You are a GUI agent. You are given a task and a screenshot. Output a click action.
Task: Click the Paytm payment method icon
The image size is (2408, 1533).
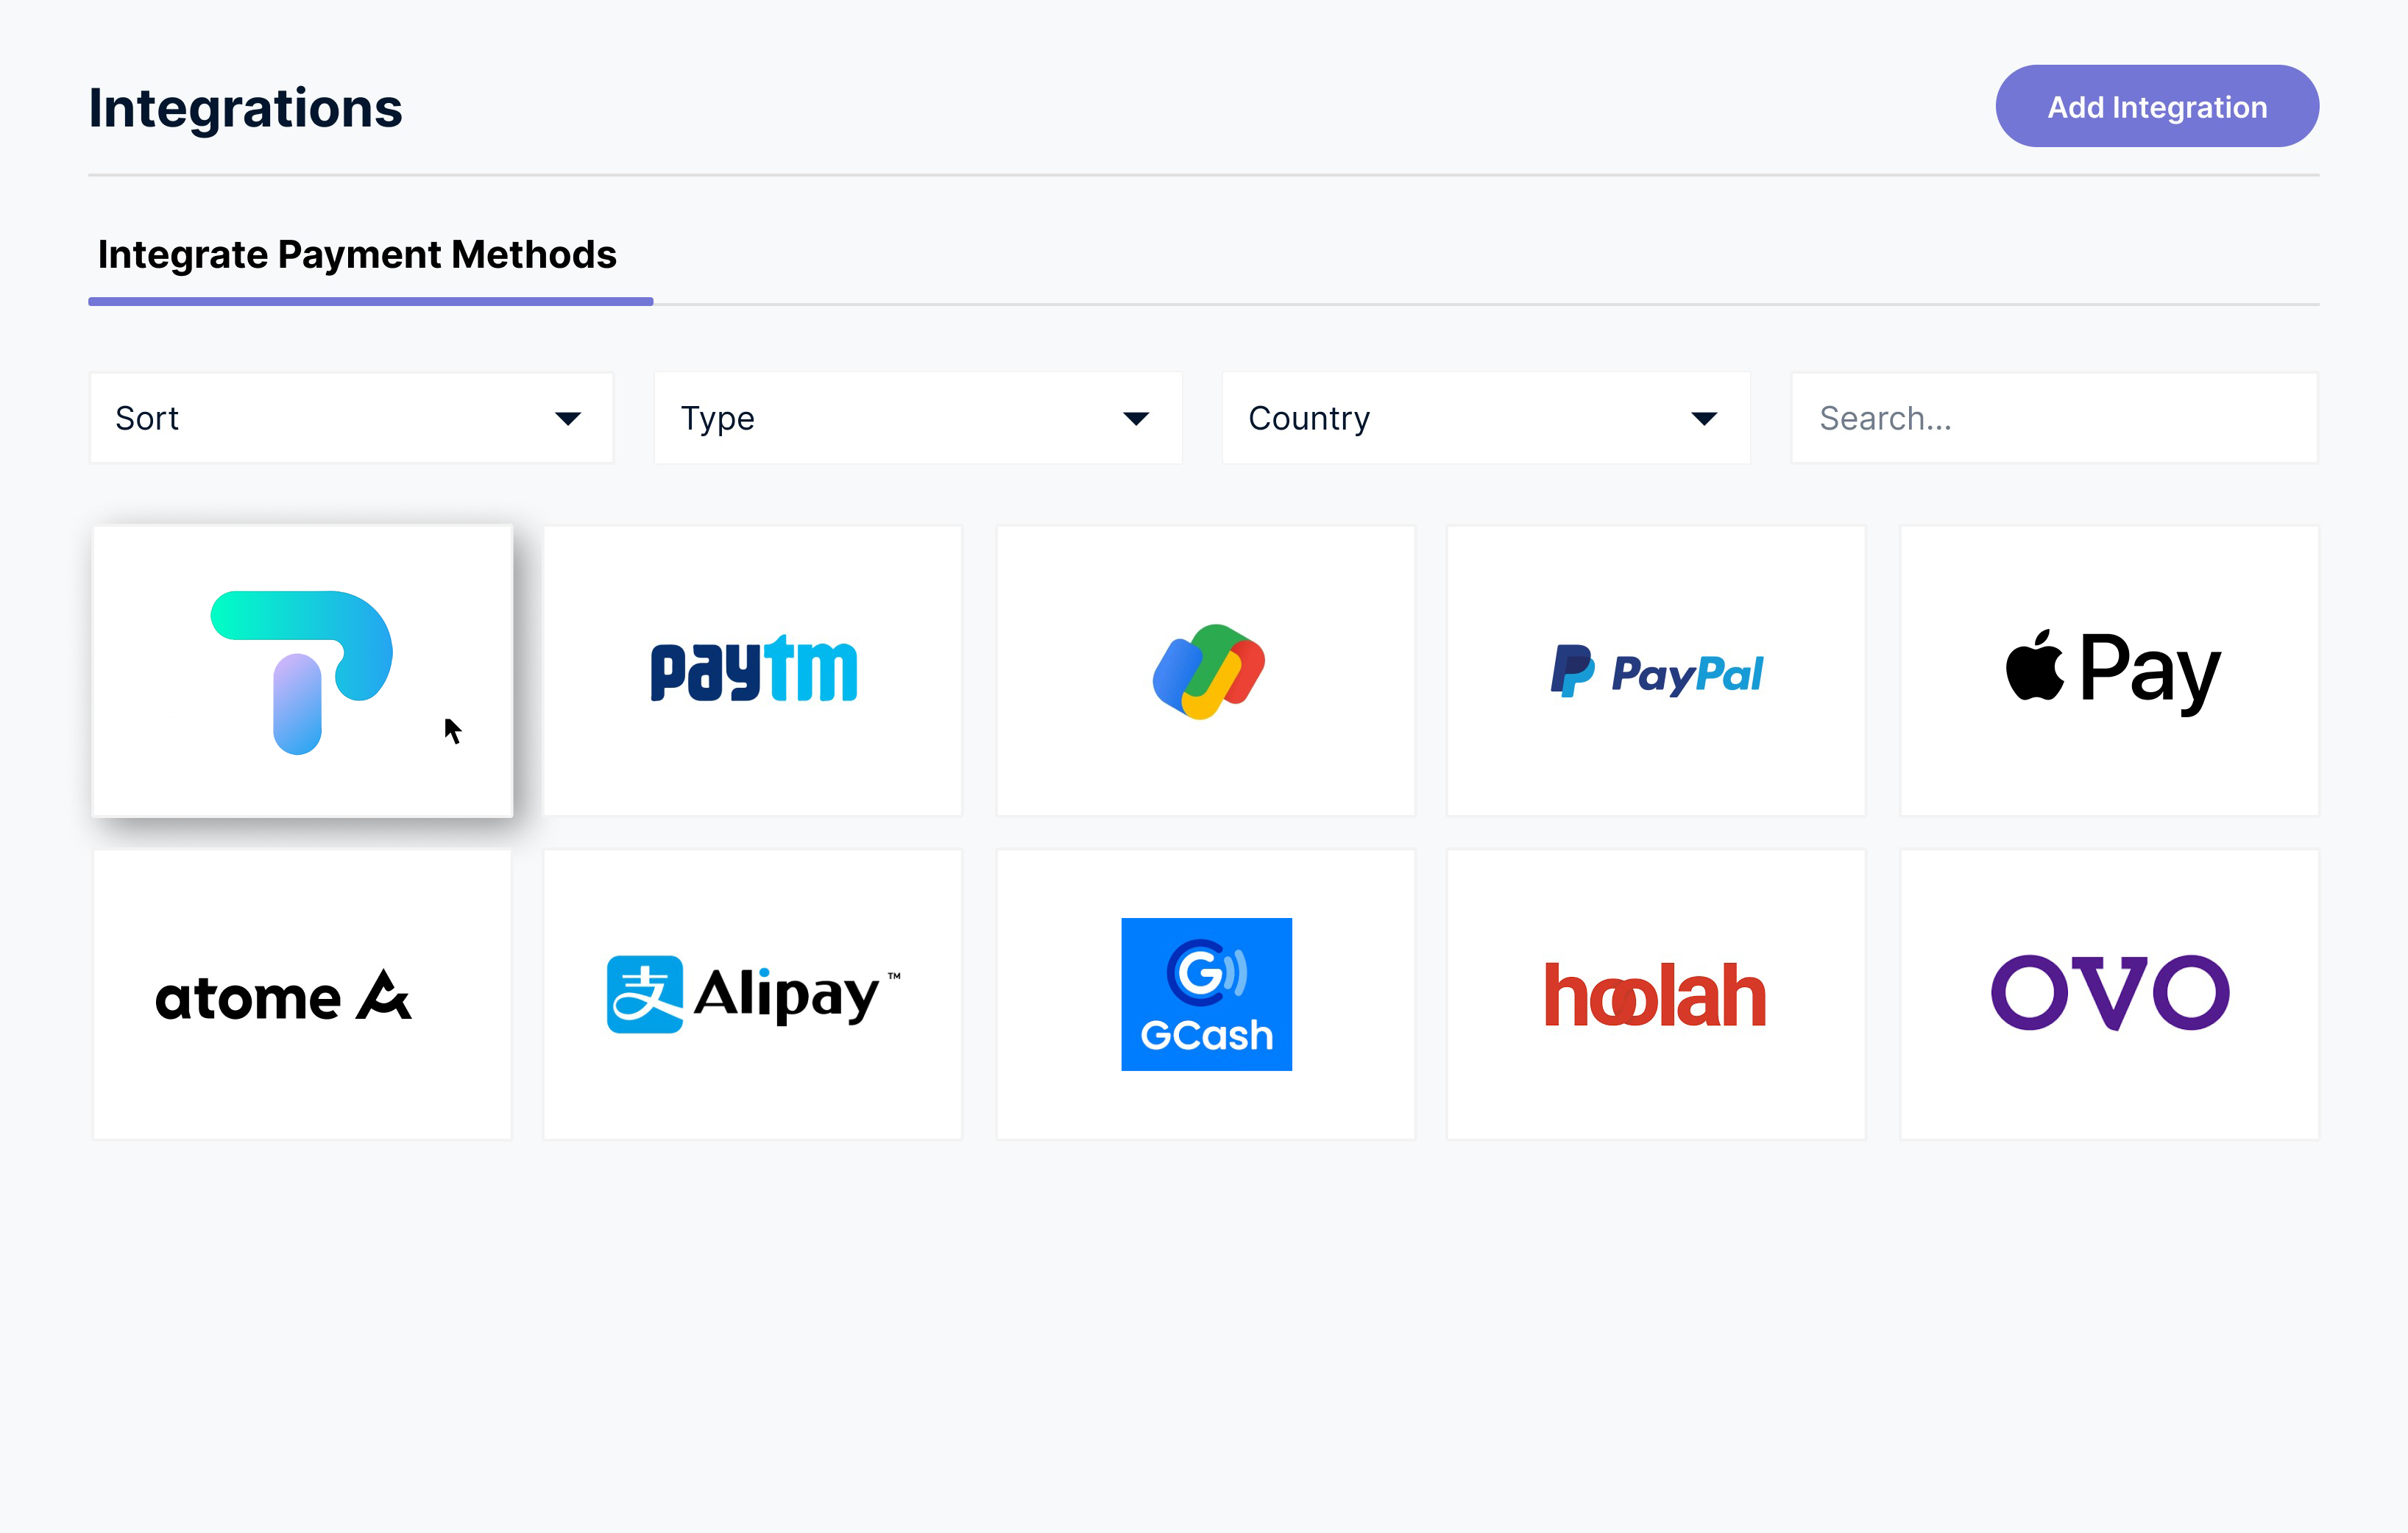(753, 668)
